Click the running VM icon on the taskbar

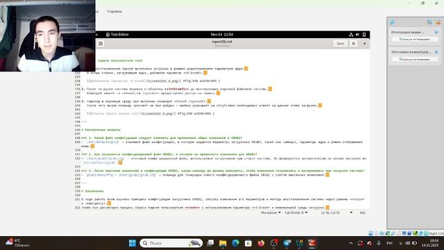click(312, 243)
